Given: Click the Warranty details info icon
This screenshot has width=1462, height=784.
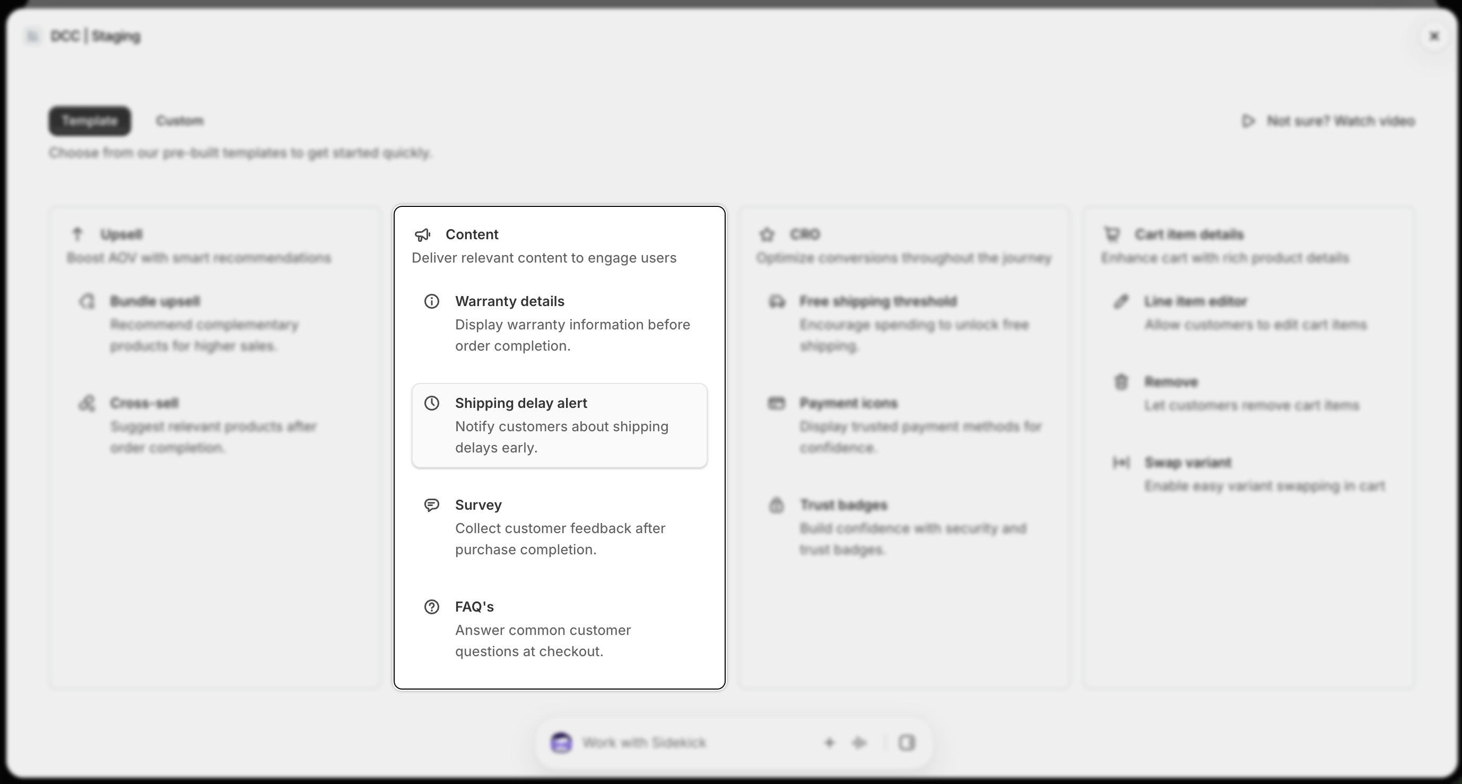Looking at the screenshot, I should [432, 301].
